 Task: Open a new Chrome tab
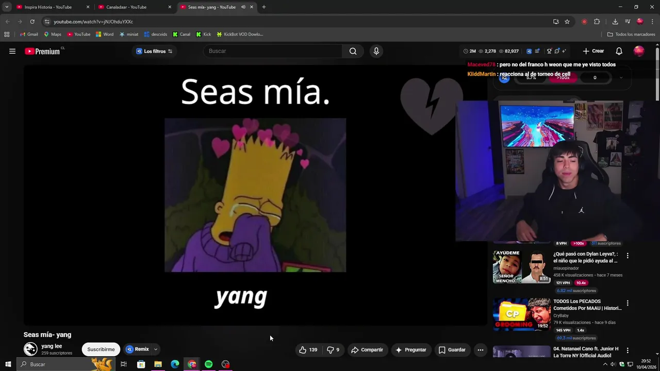[263, 7]
